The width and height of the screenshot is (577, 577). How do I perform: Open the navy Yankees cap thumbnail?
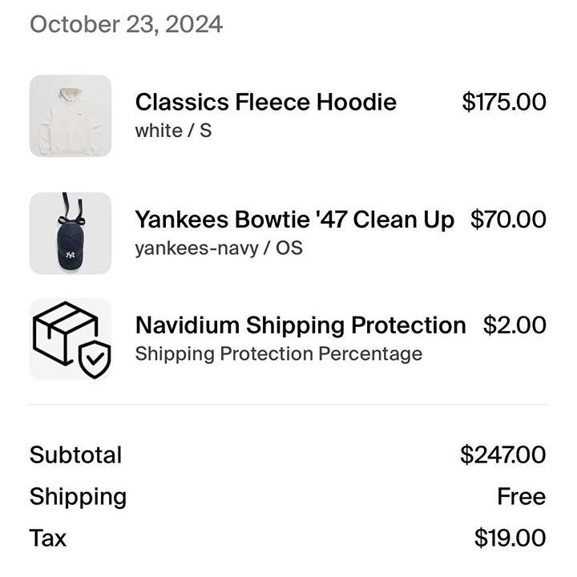click(x=71, y=233)
